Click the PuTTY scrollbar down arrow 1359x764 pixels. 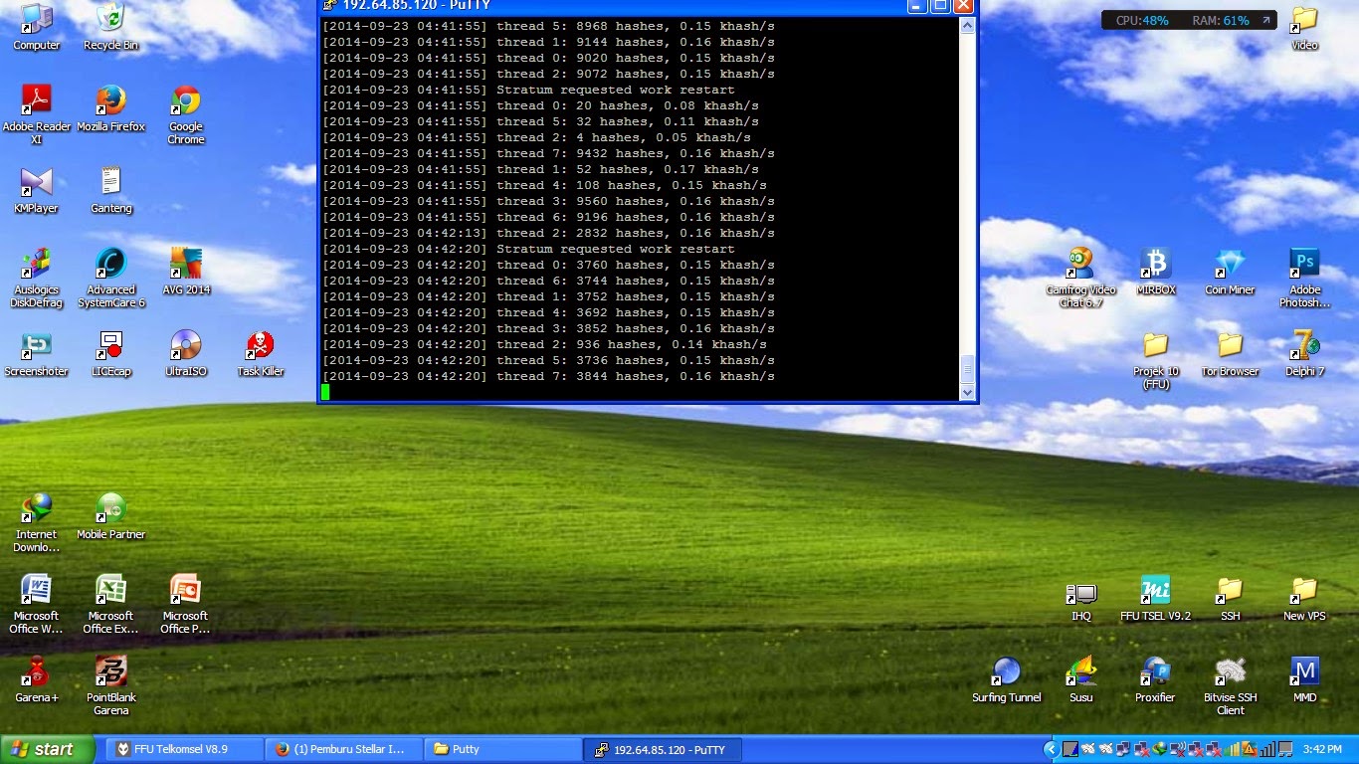coord(967,392)
